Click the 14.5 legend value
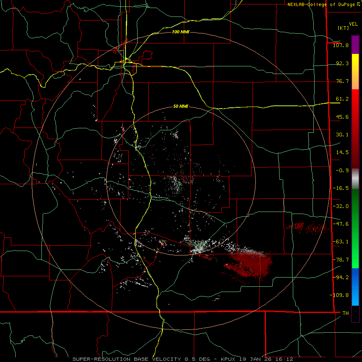This screenshot has height=362, width=362. (342, 152)
